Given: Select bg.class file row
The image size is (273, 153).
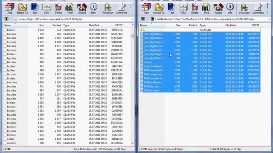Looking at the screenshot, I should tap(64, 58).
